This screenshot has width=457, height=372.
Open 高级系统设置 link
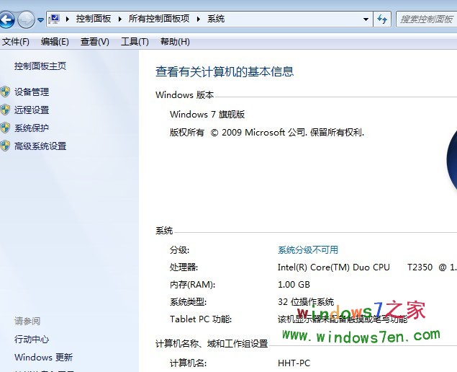[x=40, y=146]
